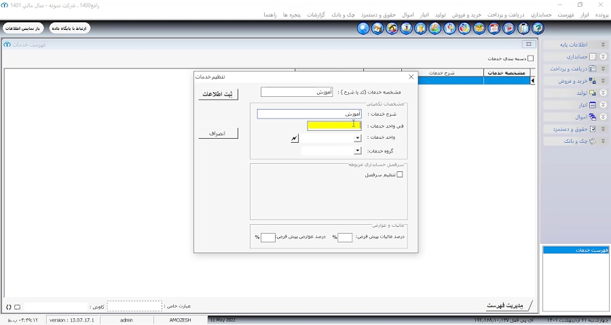Expand the حسابداری sidebar section

pyautogui.click(x=604, y=56)
